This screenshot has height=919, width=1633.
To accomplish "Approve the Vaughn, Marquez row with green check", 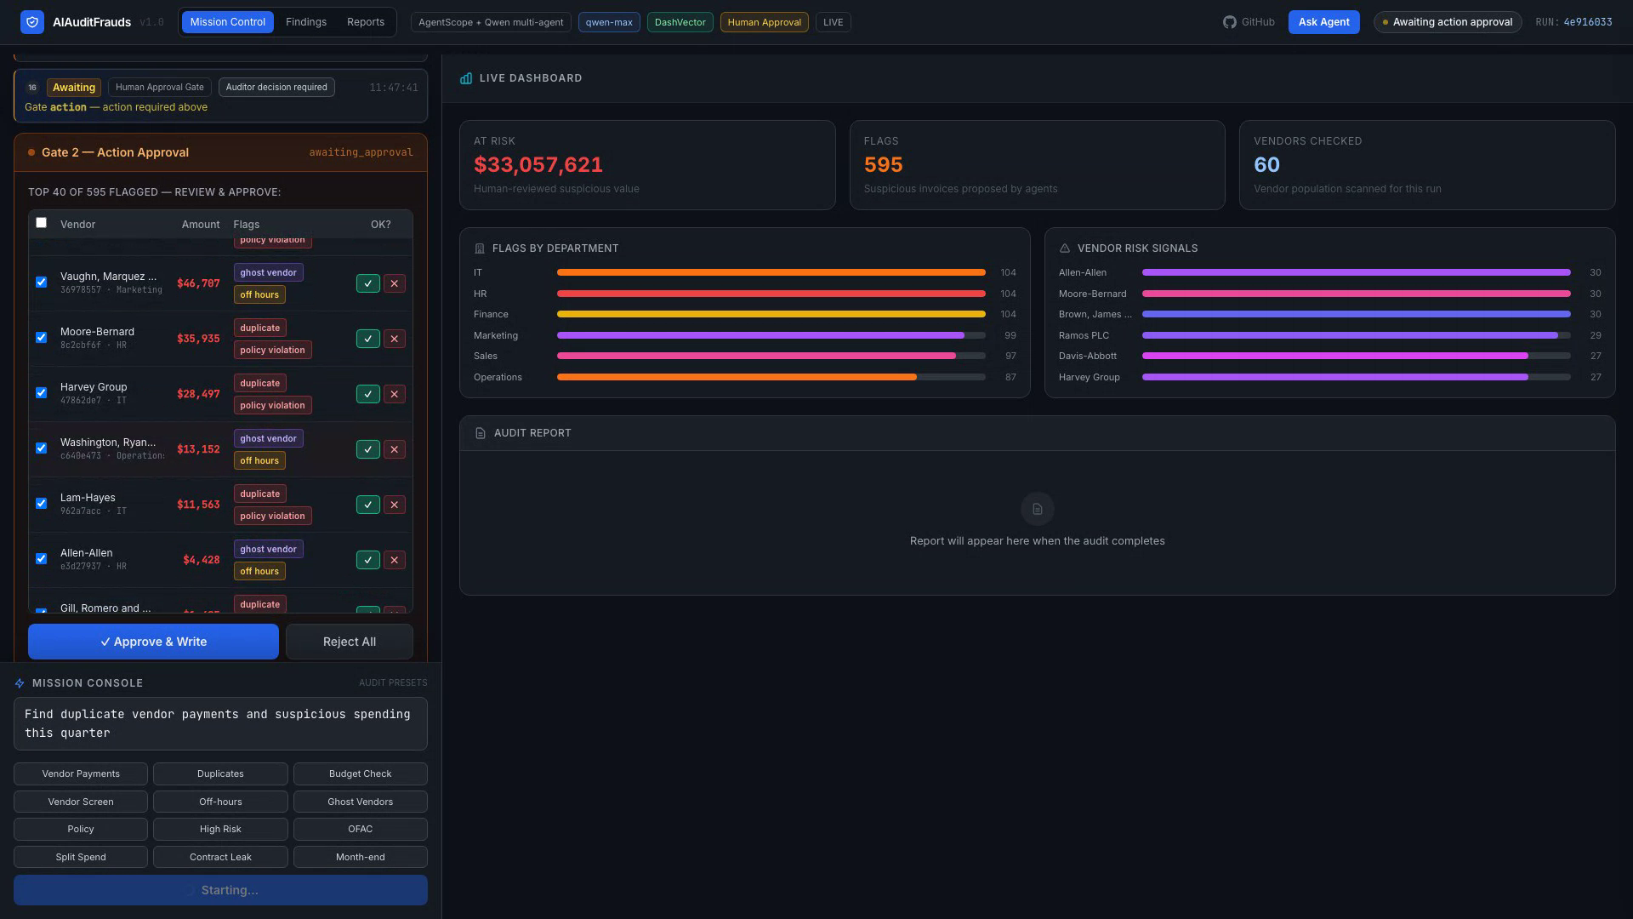I will coord(367,283).
